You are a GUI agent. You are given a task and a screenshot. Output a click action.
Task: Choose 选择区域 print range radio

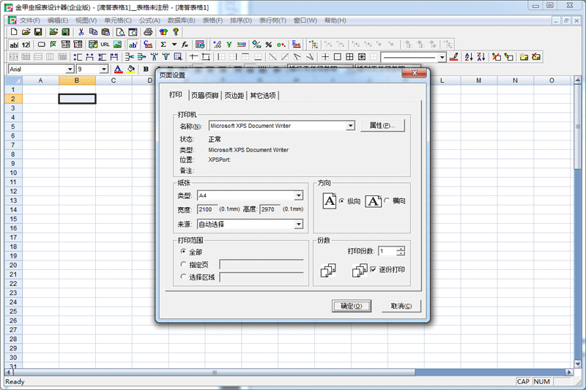183,277
